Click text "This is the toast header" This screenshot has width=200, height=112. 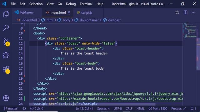(84, 53)
